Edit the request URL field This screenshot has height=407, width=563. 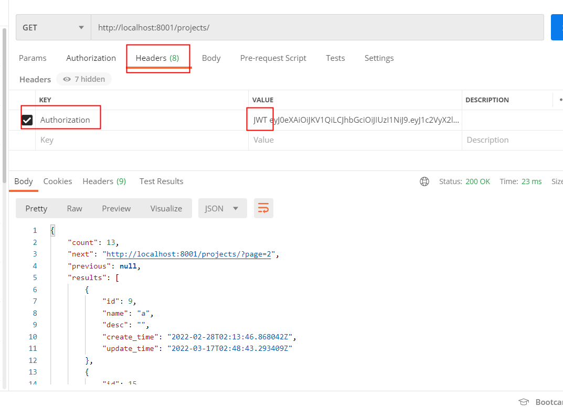coord(317,28)
